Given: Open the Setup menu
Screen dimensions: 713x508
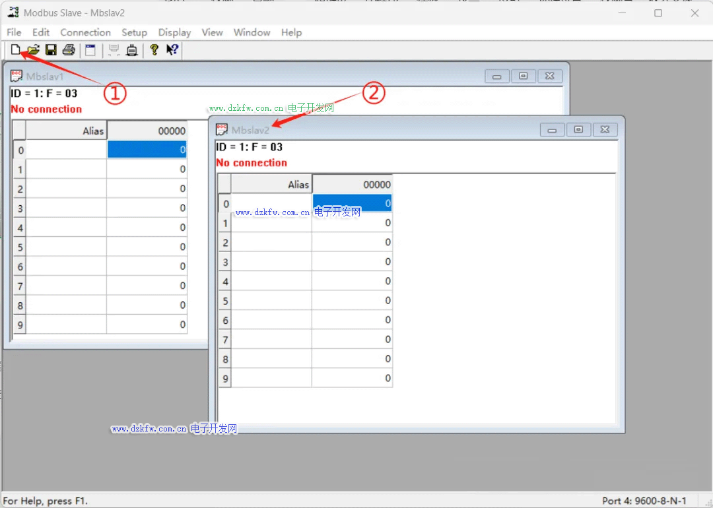Looking at the screenshot, I should pos(134,32).
